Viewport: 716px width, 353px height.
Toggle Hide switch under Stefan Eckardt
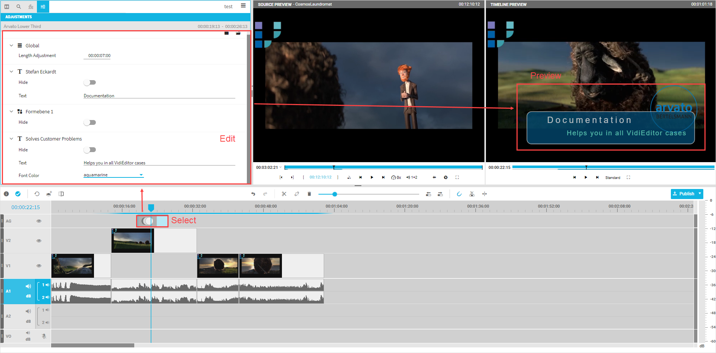tap(90, 82)
